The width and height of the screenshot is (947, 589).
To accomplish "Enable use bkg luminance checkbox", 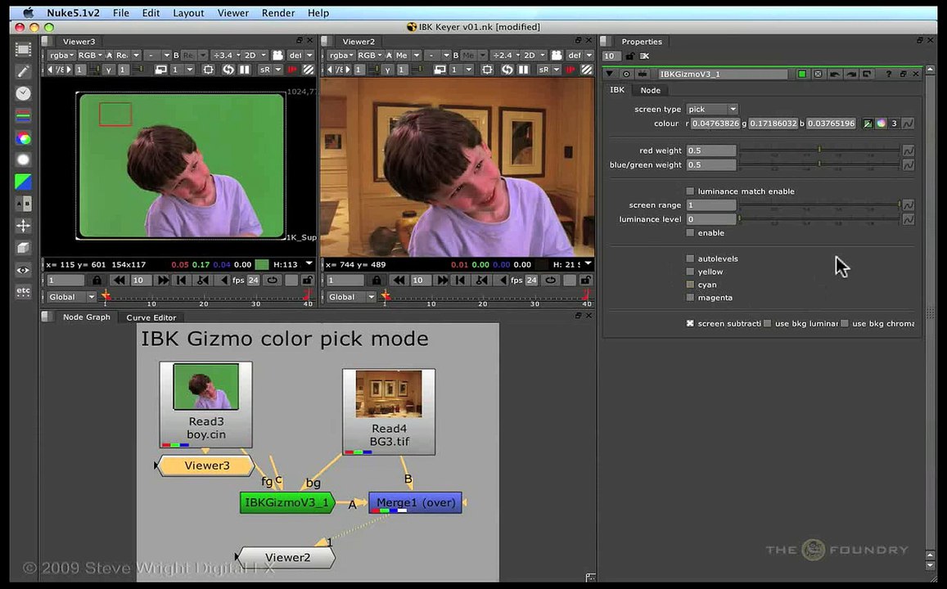I will 767,323.
